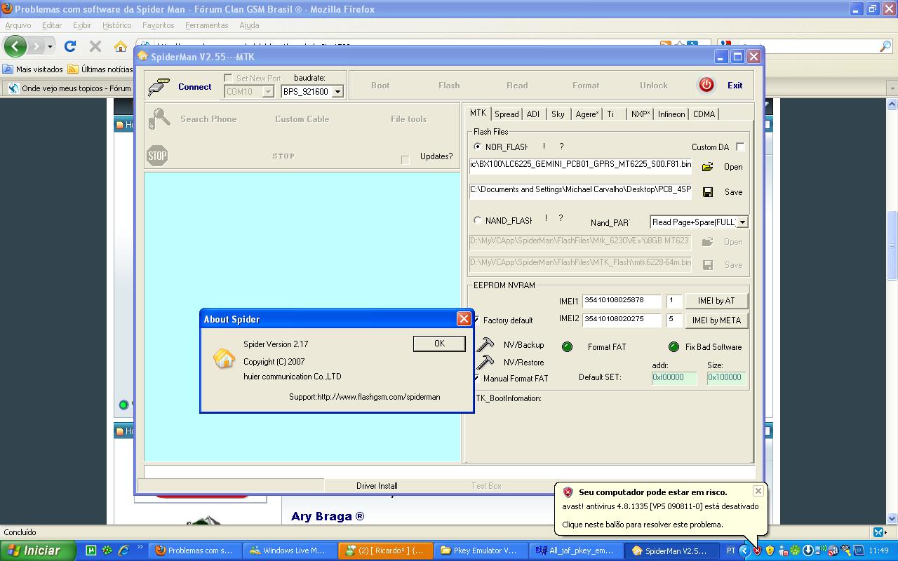Open Internet Explorer from quick launch

click(x=124, y=550)
